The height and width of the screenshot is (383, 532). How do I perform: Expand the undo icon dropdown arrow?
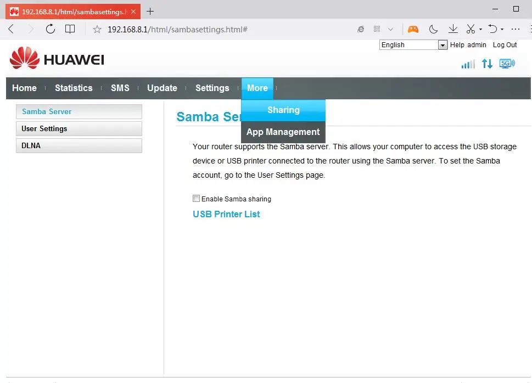[502, 30]
